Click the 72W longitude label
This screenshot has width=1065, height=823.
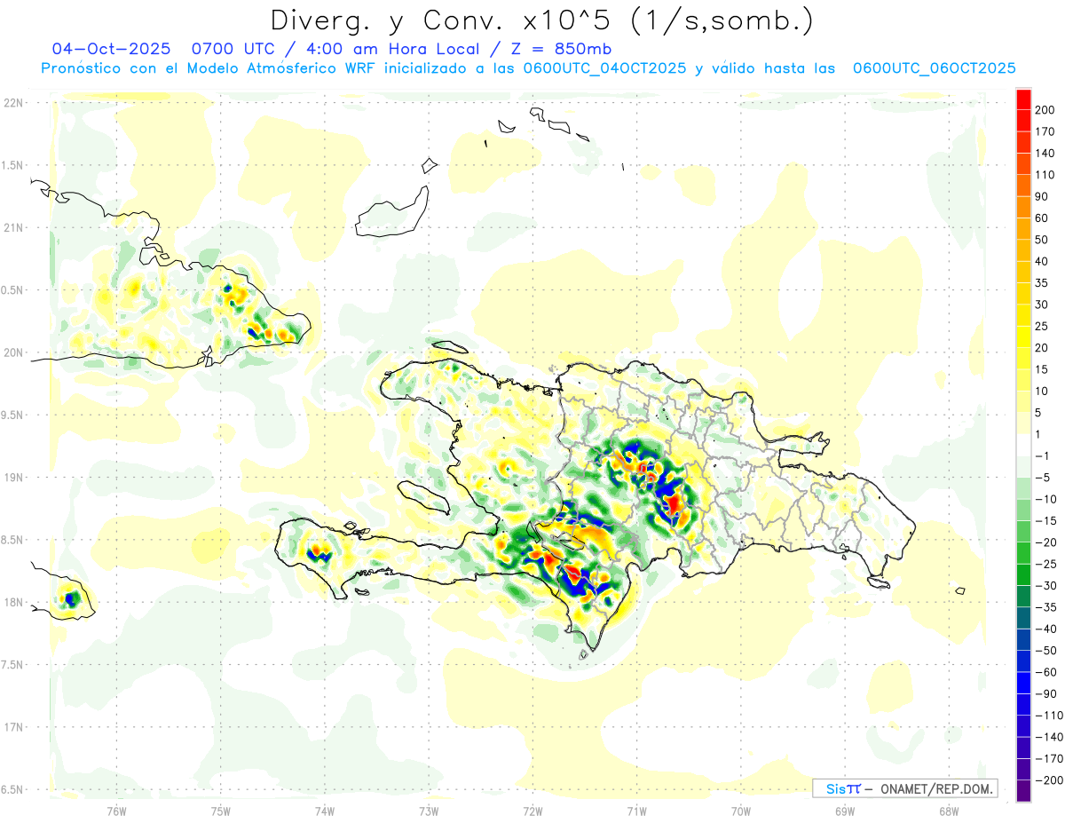coord(532,811)
